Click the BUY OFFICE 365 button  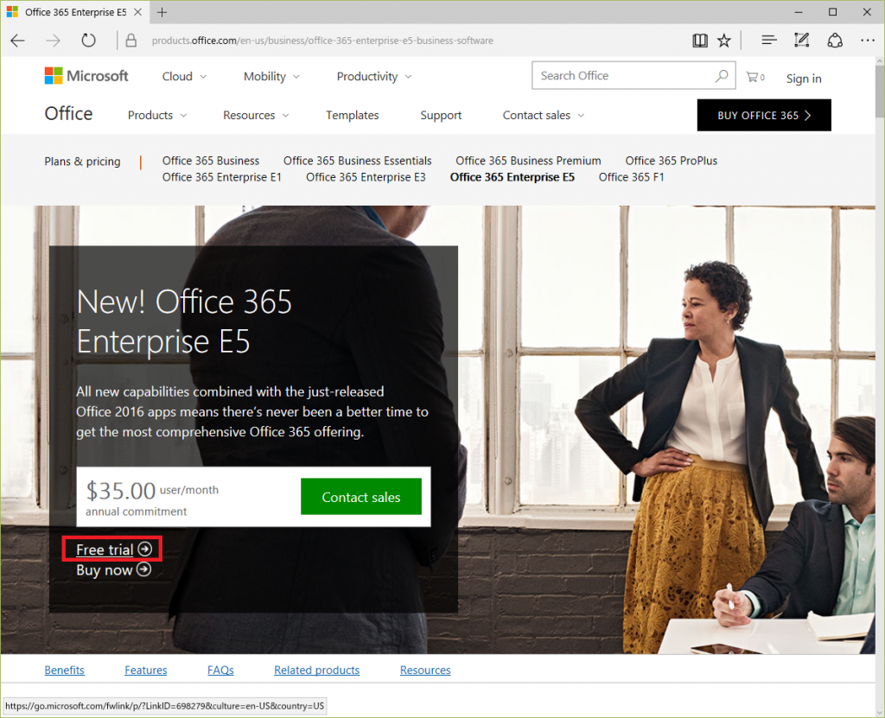pyautogui.click(x=764, y=115)
